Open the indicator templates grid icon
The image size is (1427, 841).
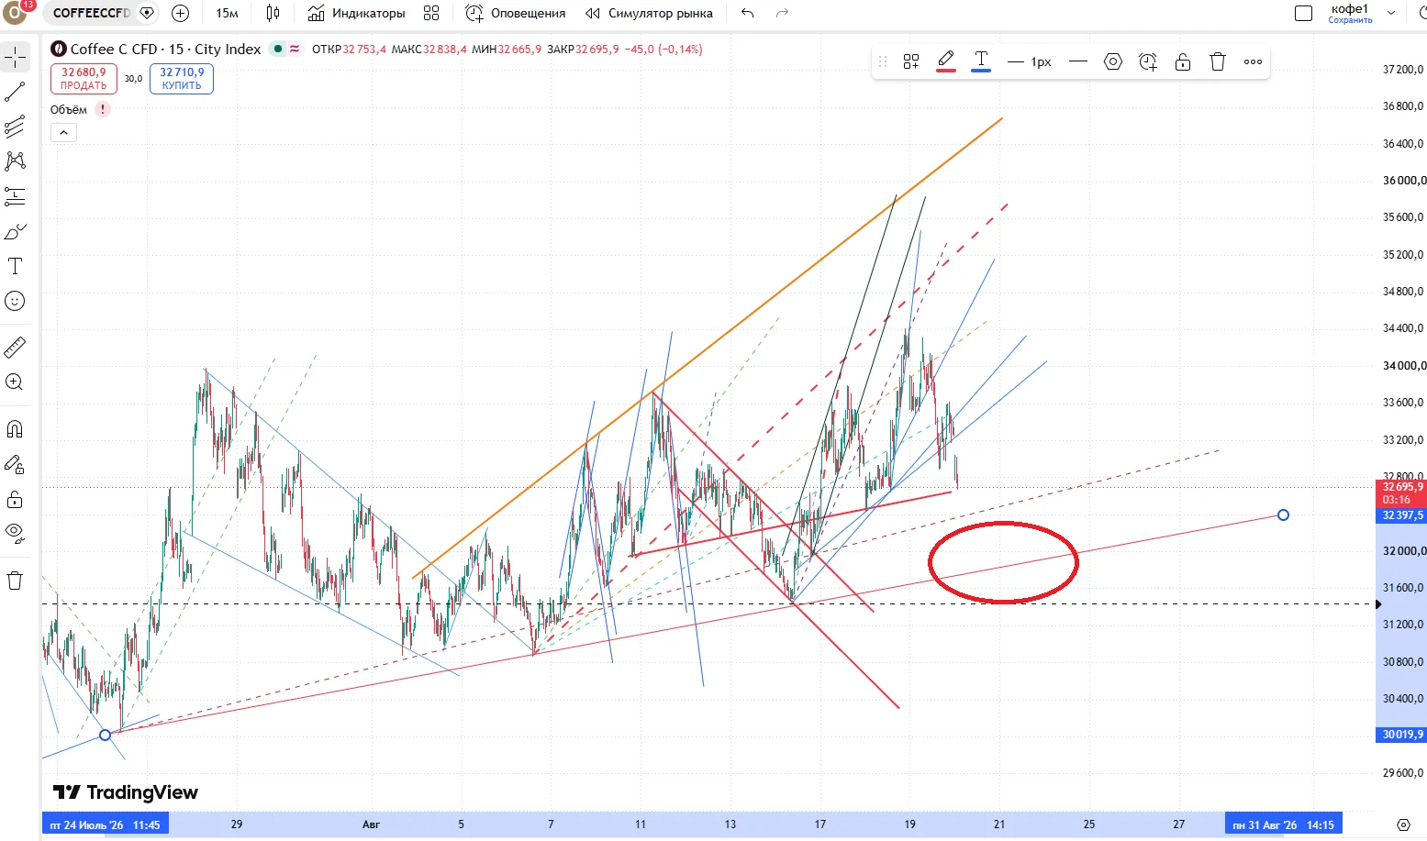[x=431, y=13]
